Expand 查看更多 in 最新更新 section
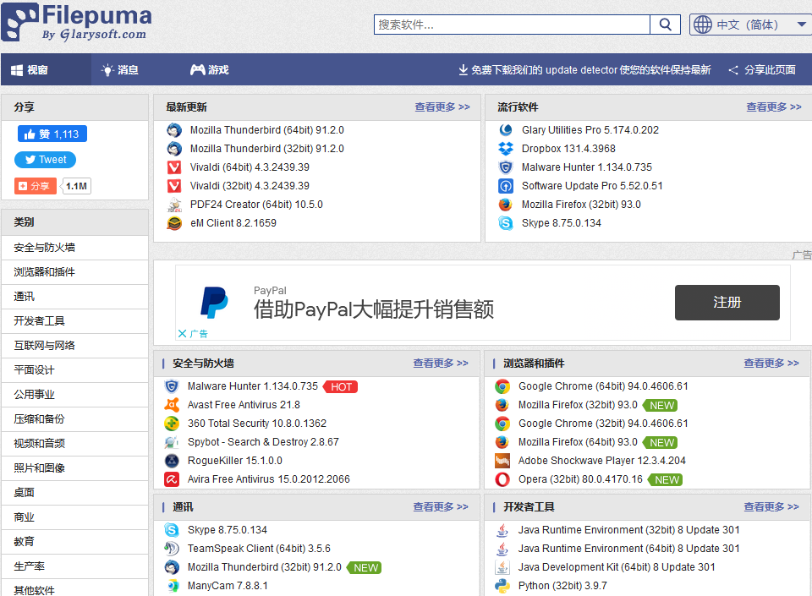Image resolution: width=812 pixels, height=596 pixels. (x=442, y=107)
